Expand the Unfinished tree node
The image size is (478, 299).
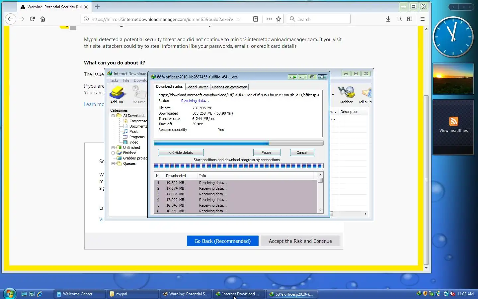(113, 148)
